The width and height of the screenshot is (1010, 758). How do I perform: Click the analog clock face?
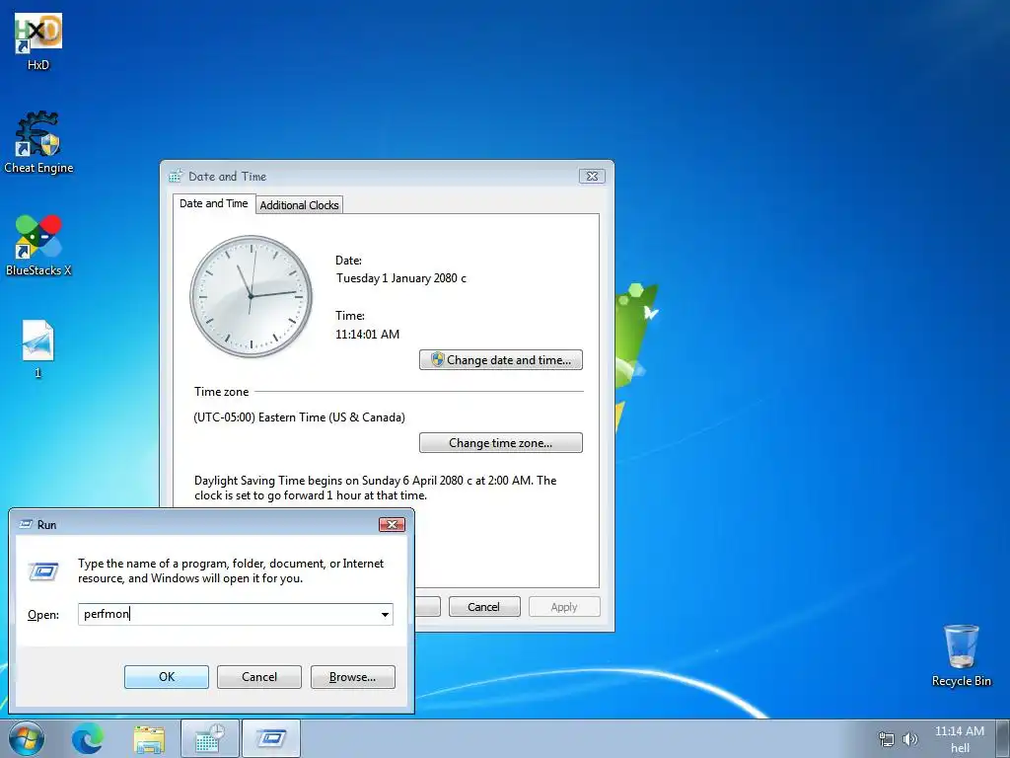(x=251, y=296)
